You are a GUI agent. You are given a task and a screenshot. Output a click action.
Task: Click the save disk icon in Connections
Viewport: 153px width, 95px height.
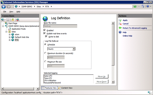[8, 20]
